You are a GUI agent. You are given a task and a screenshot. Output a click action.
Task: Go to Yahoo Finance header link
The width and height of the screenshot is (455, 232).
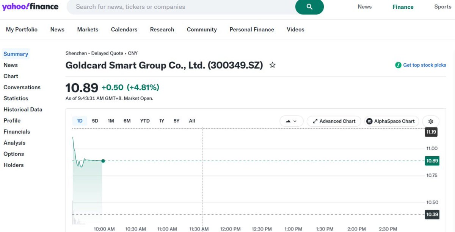[x=403, y=7]
